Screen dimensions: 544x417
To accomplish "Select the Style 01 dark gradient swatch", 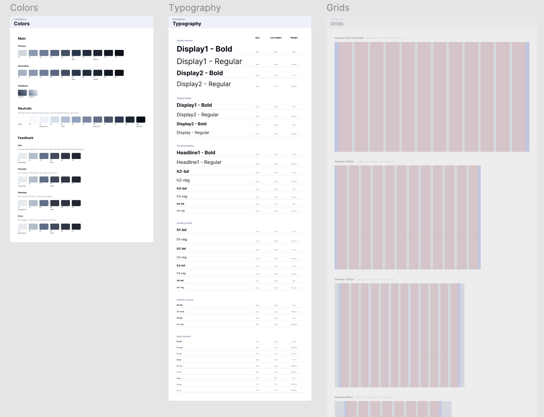I will [x=22, y=93].
